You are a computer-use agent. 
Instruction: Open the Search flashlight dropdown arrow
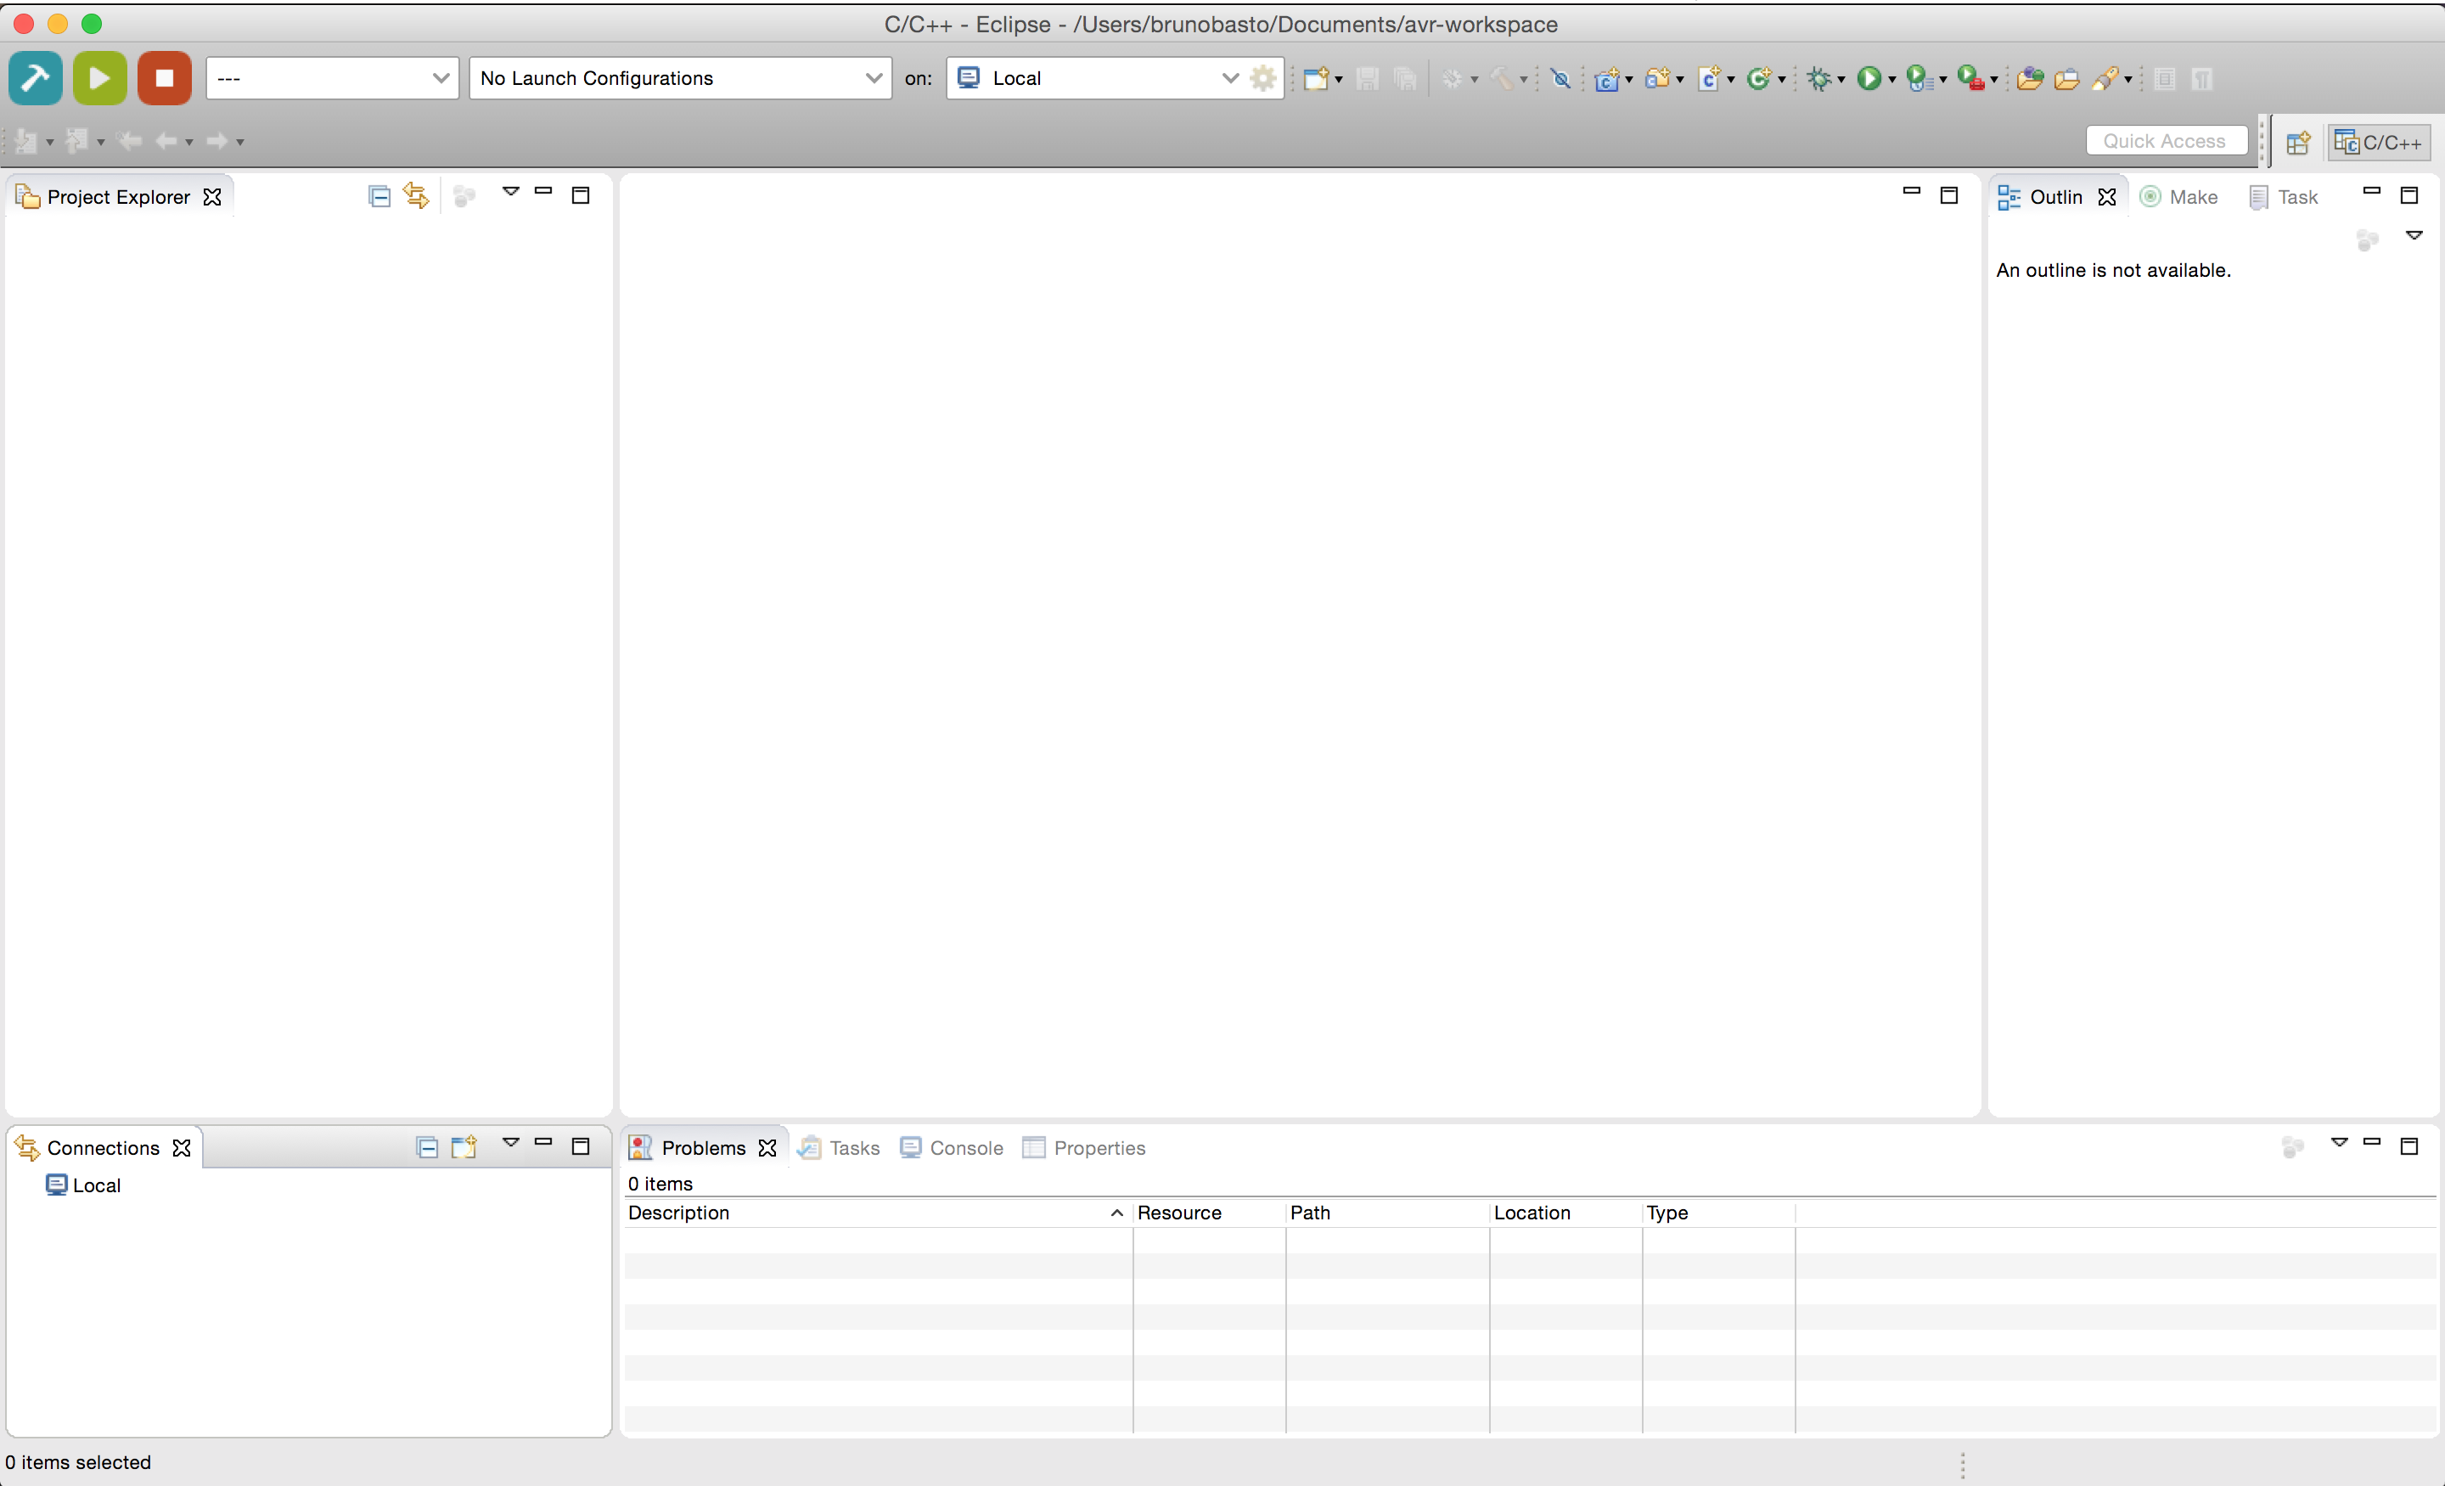point(2128,80)
